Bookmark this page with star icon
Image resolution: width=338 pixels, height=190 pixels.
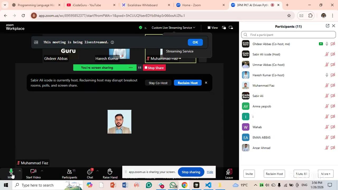click(289, 16)
